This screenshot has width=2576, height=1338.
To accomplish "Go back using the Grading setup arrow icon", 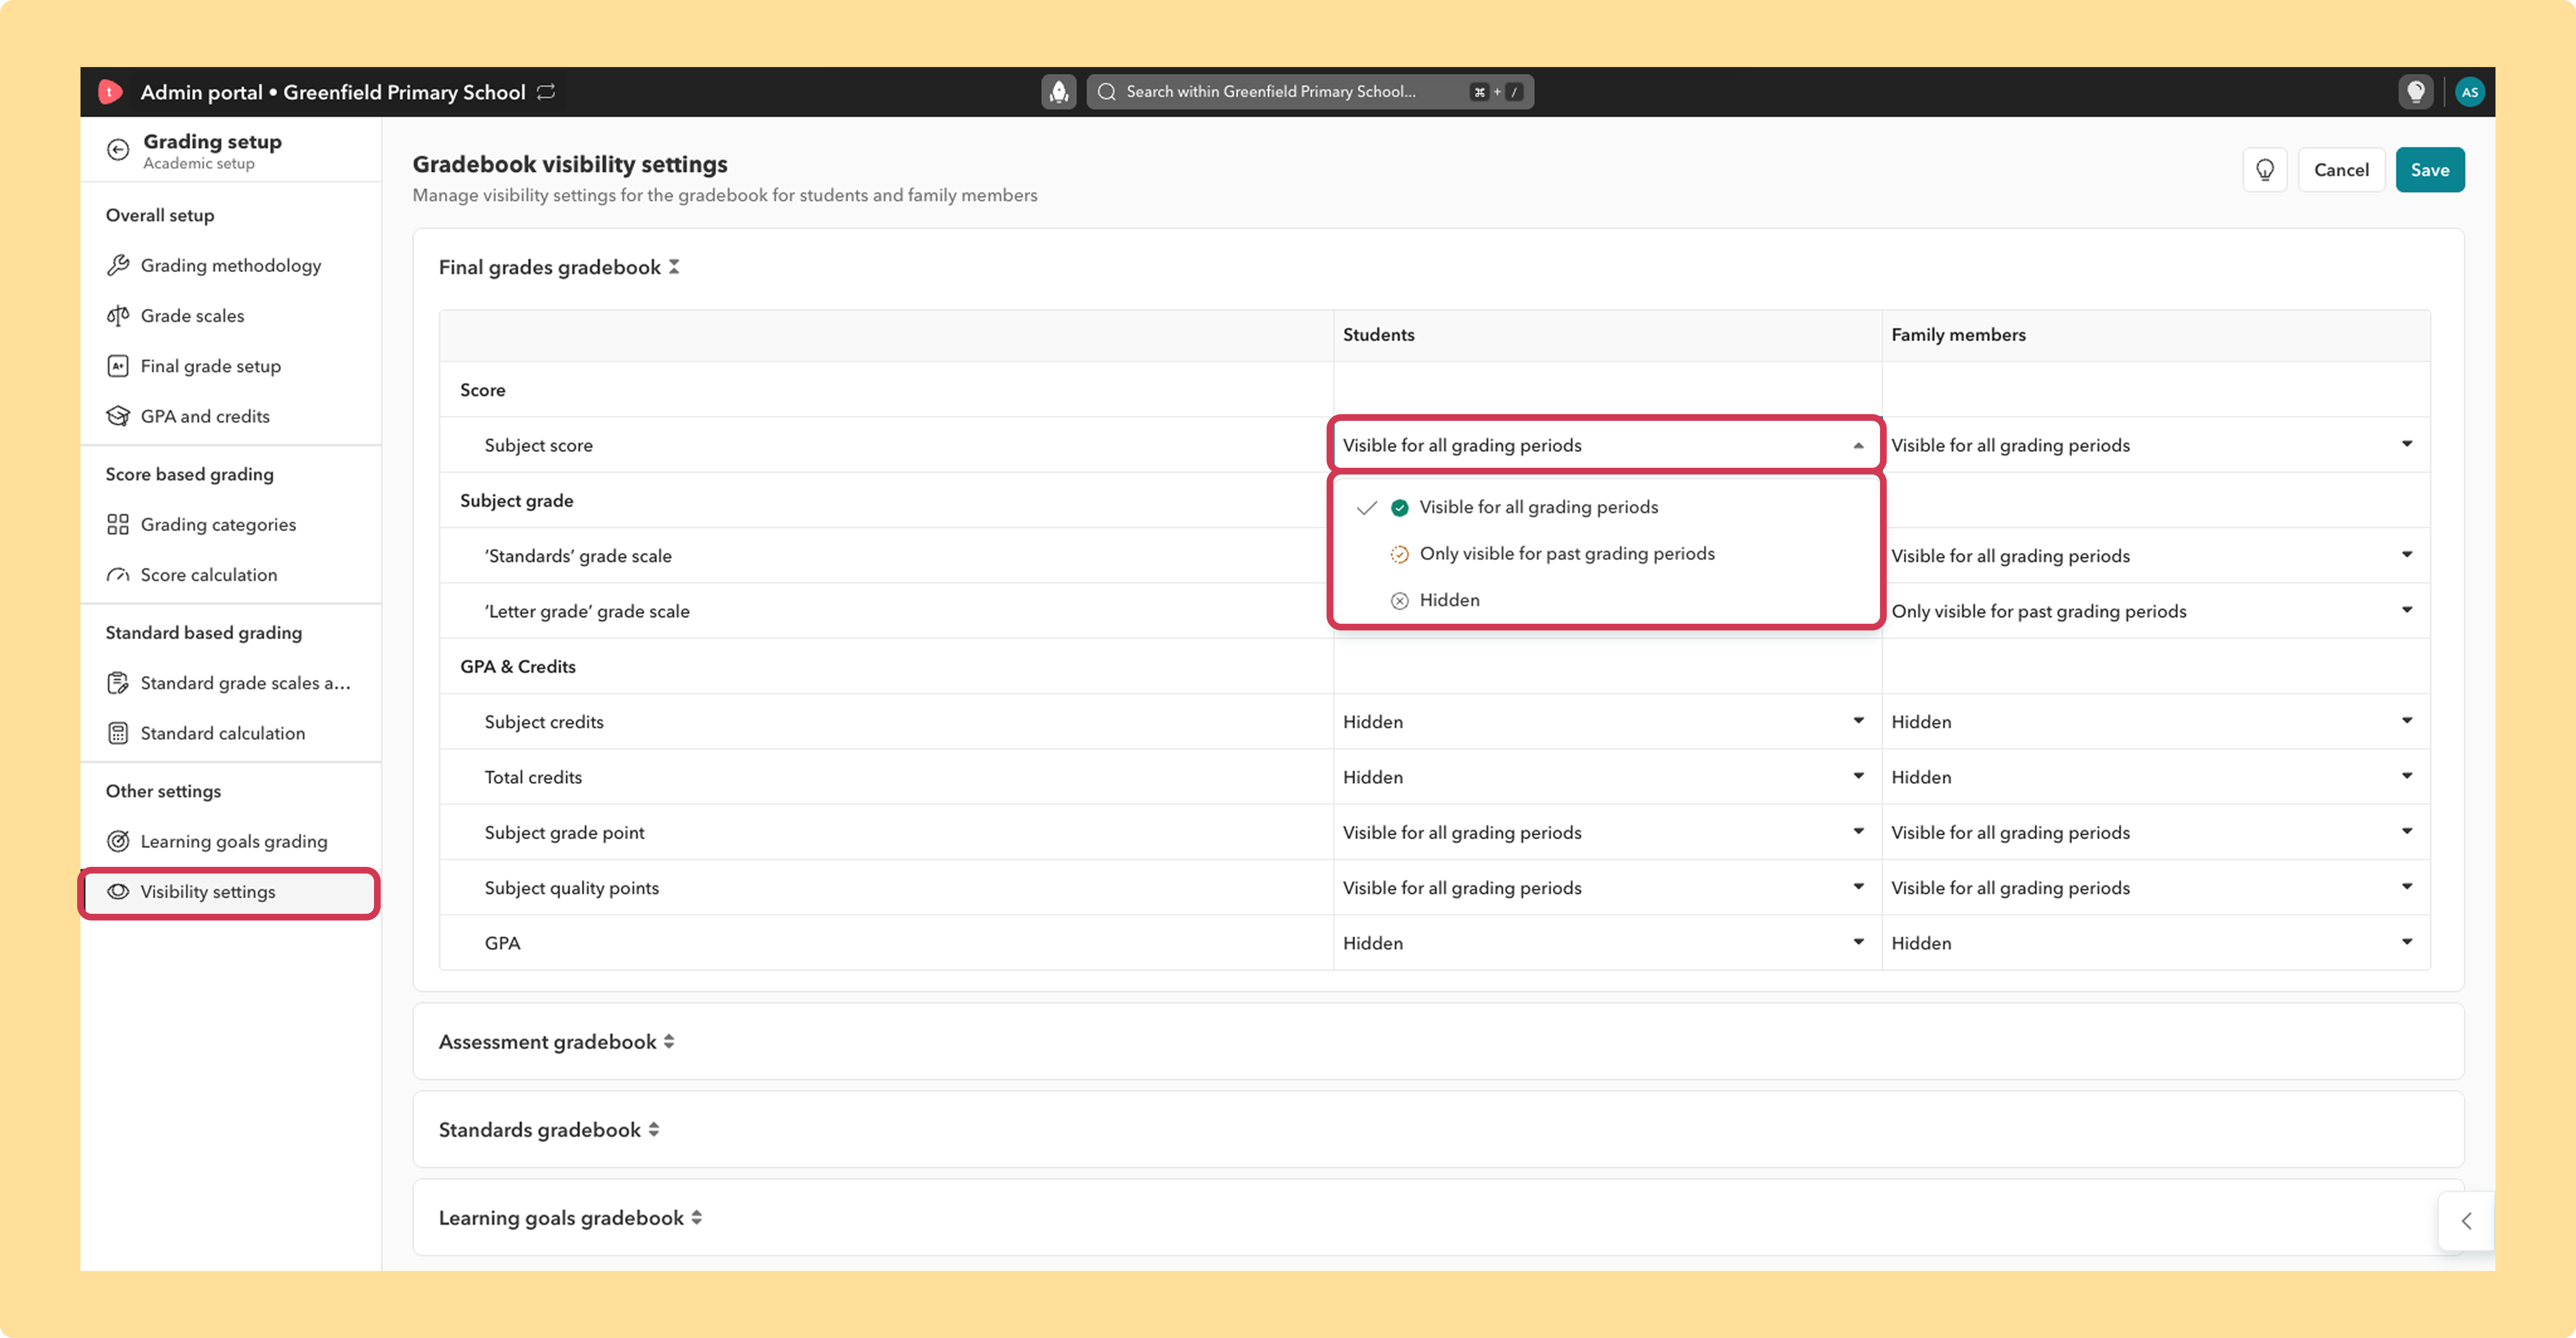I will click(118, 150).
